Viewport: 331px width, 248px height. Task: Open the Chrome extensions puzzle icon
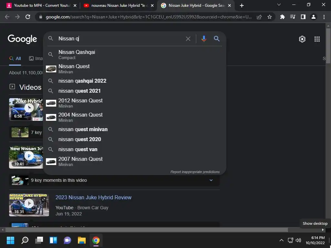click(x=282, y=17)
